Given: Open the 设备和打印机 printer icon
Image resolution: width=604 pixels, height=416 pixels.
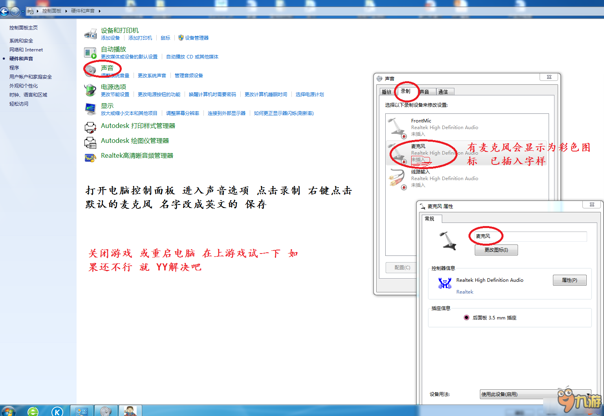Looking at the screenshot, I should 90,34.
